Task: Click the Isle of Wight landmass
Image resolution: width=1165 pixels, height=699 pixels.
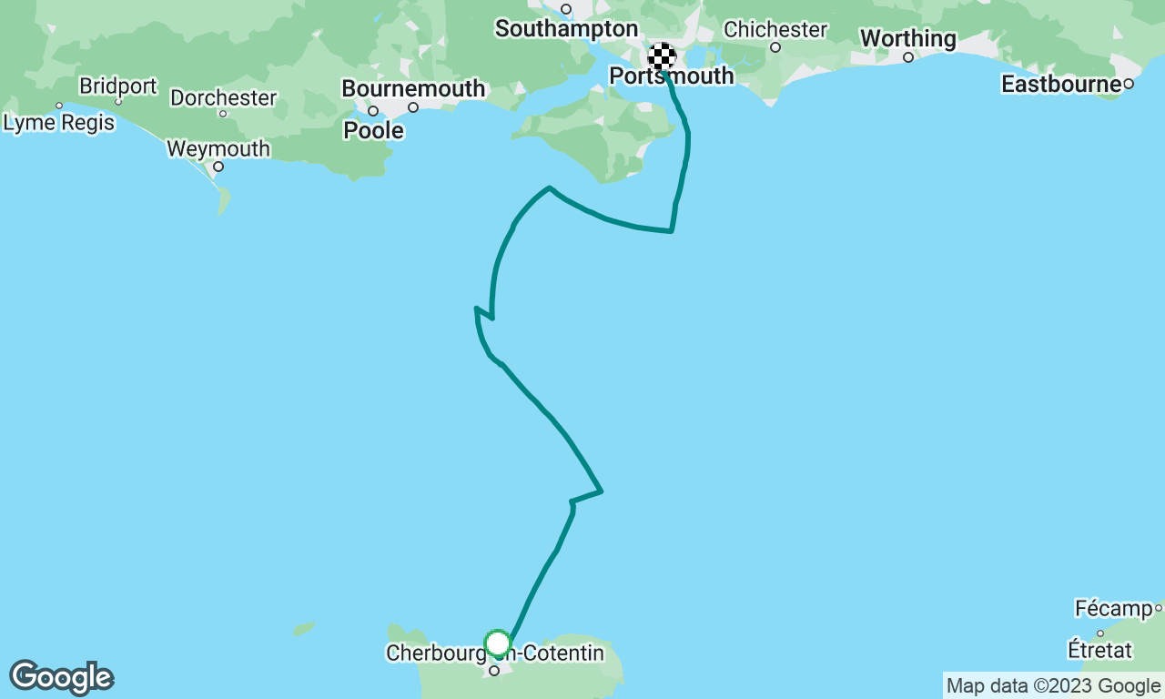Action: pyautogui.click(x=601, y=138)
